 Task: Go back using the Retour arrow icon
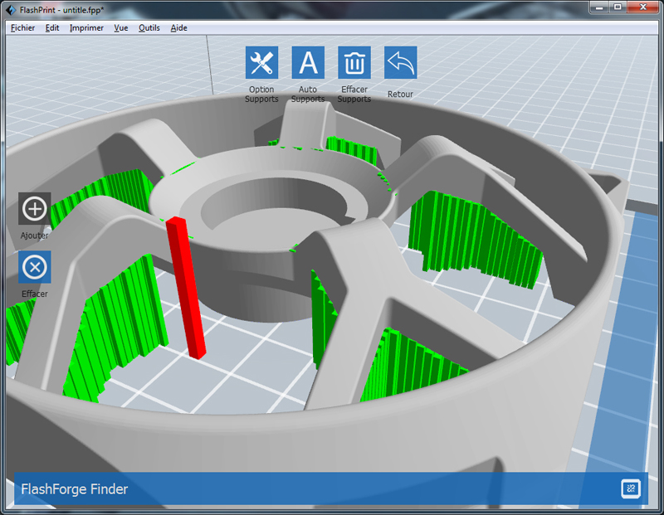[x=401, y=63]
